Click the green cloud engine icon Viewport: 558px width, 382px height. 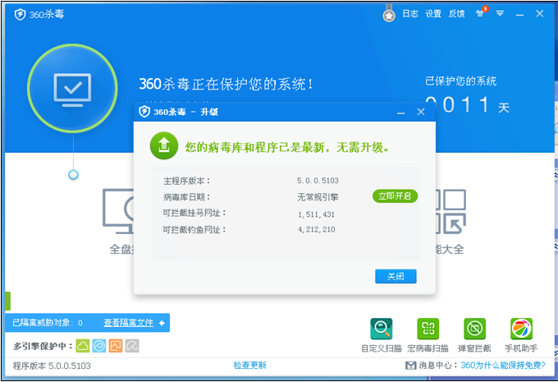pyautogui.click(x=83, y=346)
